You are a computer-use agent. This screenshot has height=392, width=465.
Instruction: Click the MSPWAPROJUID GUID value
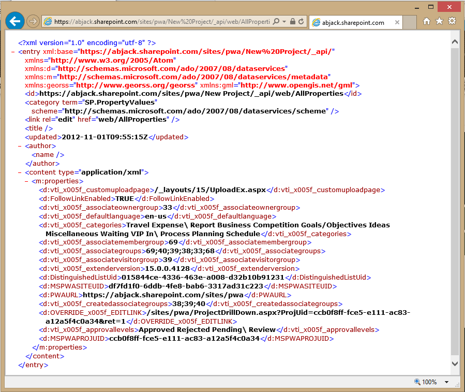pos(185,339)
